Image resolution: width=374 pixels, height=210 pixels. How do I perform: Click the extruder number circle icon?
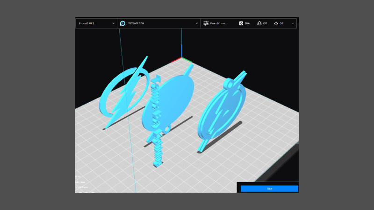click(123, 23)
